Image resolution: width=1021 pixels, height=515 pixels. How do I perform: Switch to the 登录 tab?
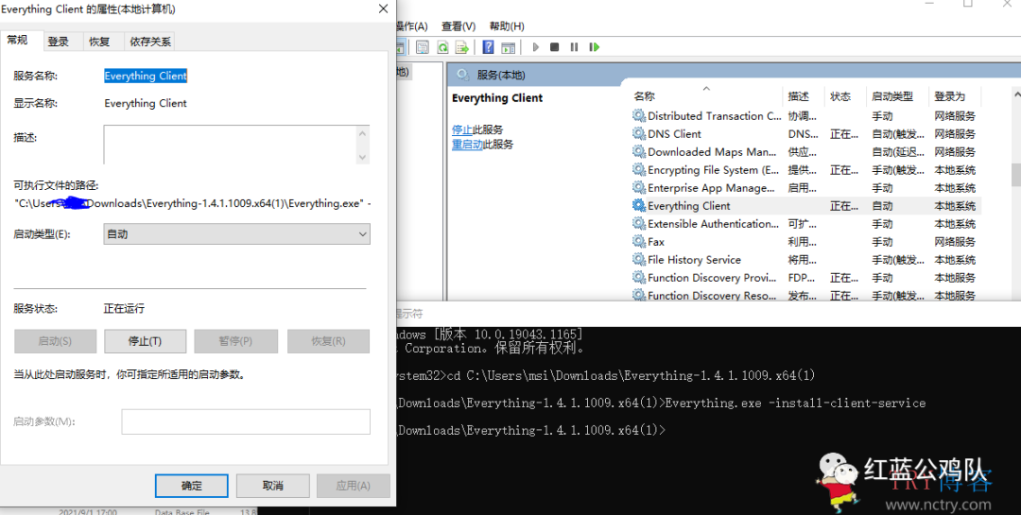(x=58, y=42)
